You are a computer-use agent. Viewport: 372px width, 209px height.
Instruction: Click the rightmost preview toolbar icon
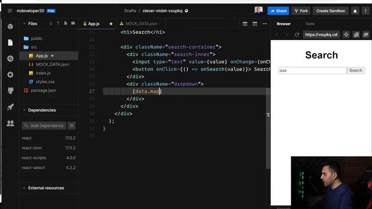[x=366, y=35]
